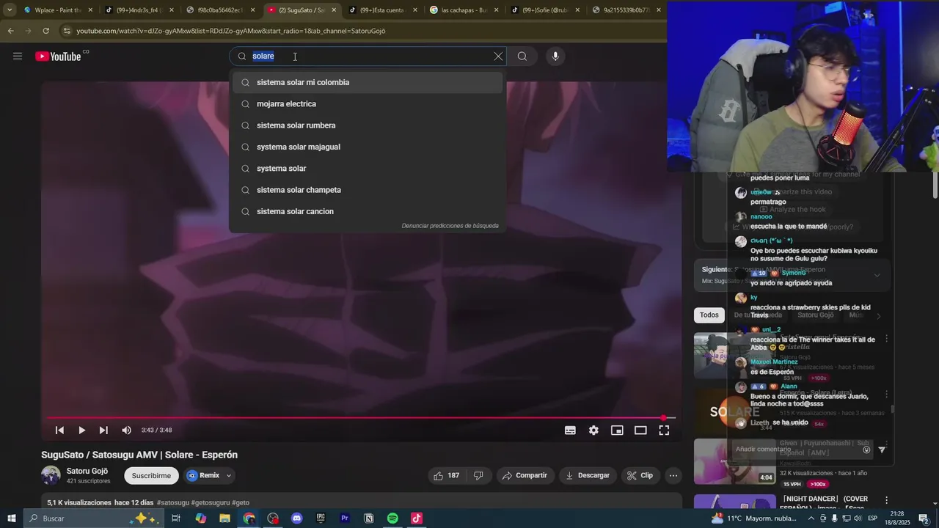
Task: Go back in the browser
Action: pyautogui.click(x=10, y=31)
